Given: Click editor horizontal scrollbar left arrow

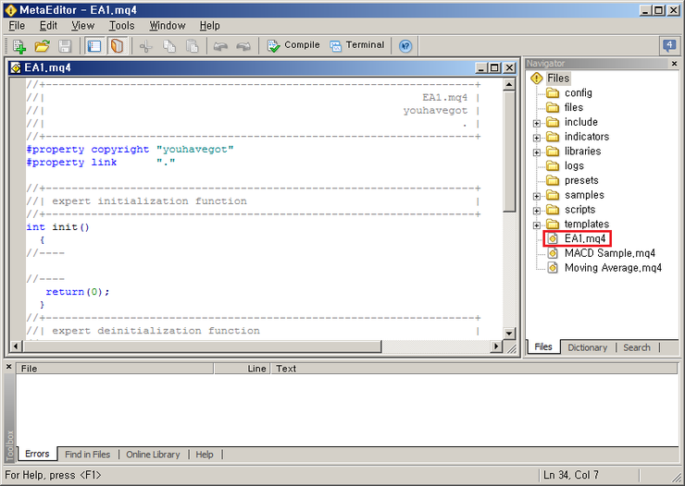Looking at the screenshot, I should click(16, 346).
